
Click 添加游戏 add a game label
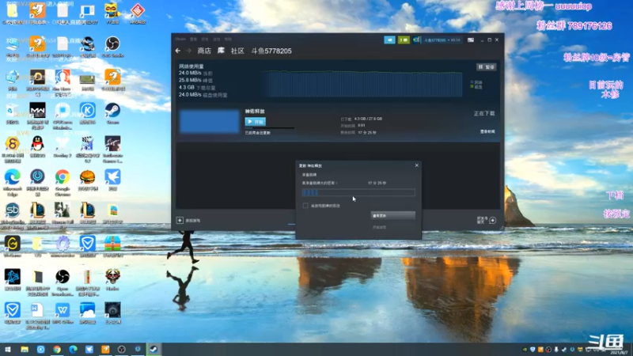193,221
